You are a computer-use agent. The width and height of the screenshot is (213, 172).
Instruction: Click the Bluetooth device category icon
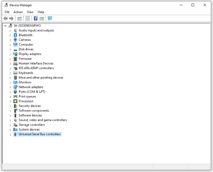tap(15, 35)
